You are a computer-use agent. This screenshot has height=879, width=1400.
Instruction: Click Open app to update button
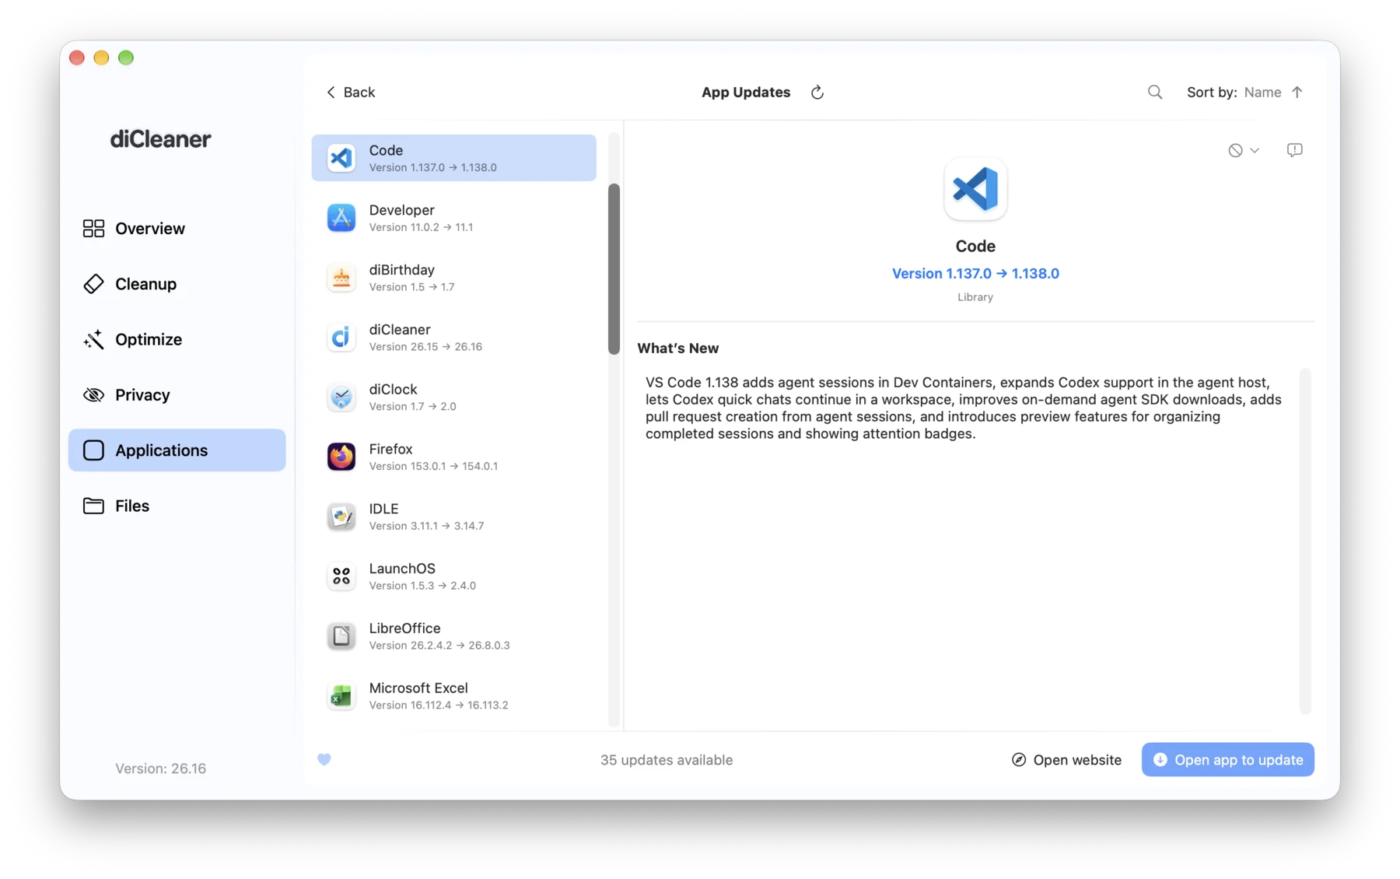pyautogui.click(x=1228, y=760)
